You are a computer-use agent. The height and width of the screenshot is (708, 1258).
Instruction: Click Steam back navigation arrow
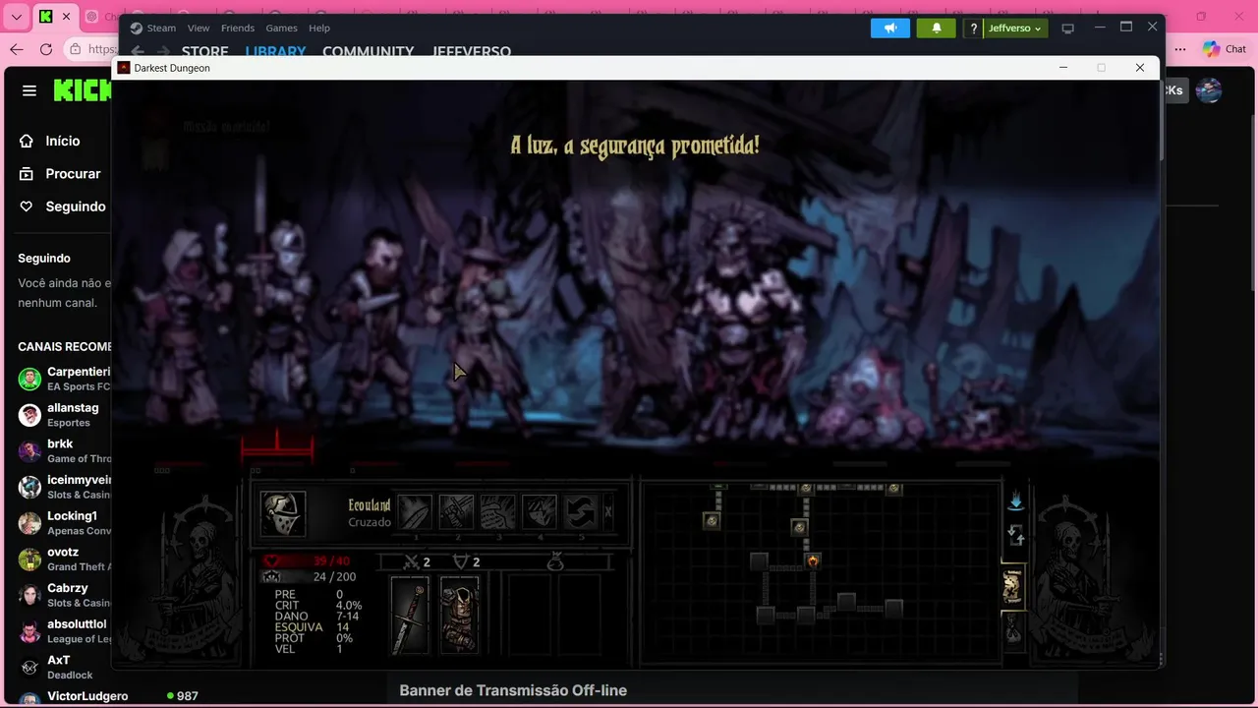click(139, 51)
